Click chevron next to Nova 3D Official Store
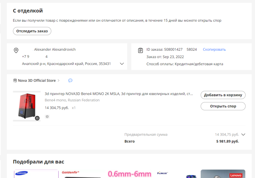This screenshot has width=255, height=178. click(x=59, y=81)
